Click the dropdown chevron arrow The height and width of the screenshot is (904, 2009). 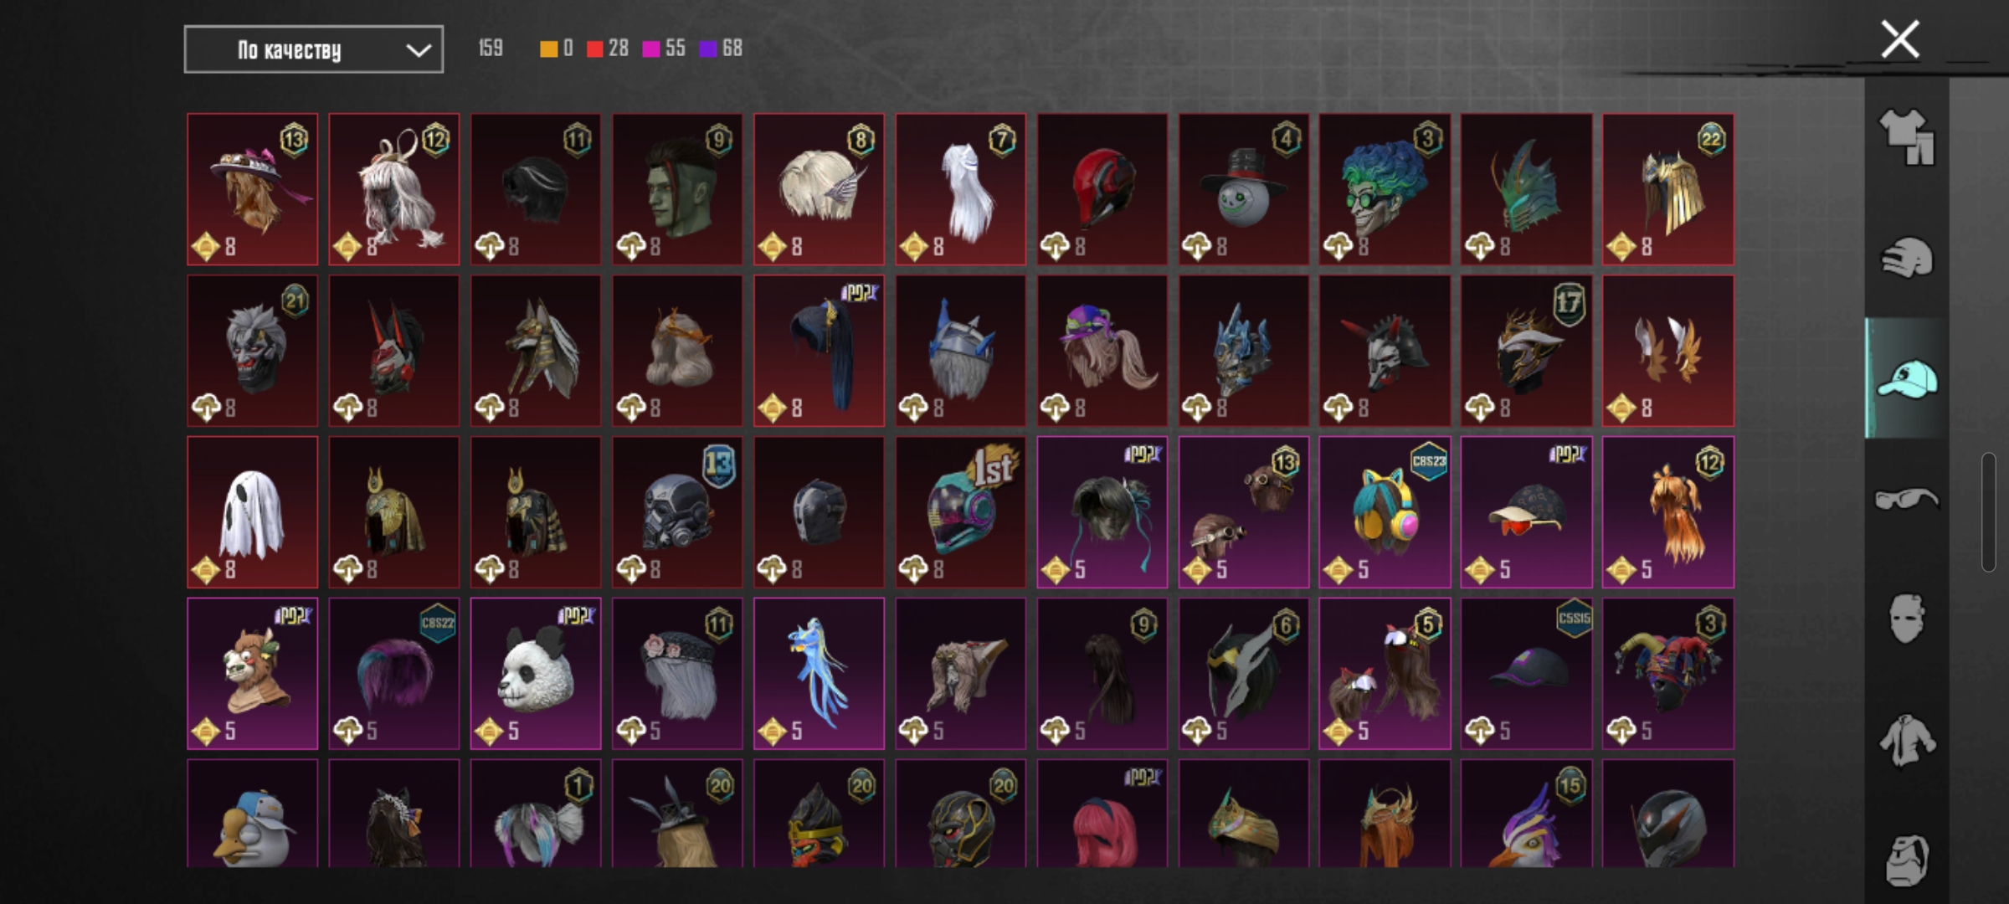pos(419,50)
